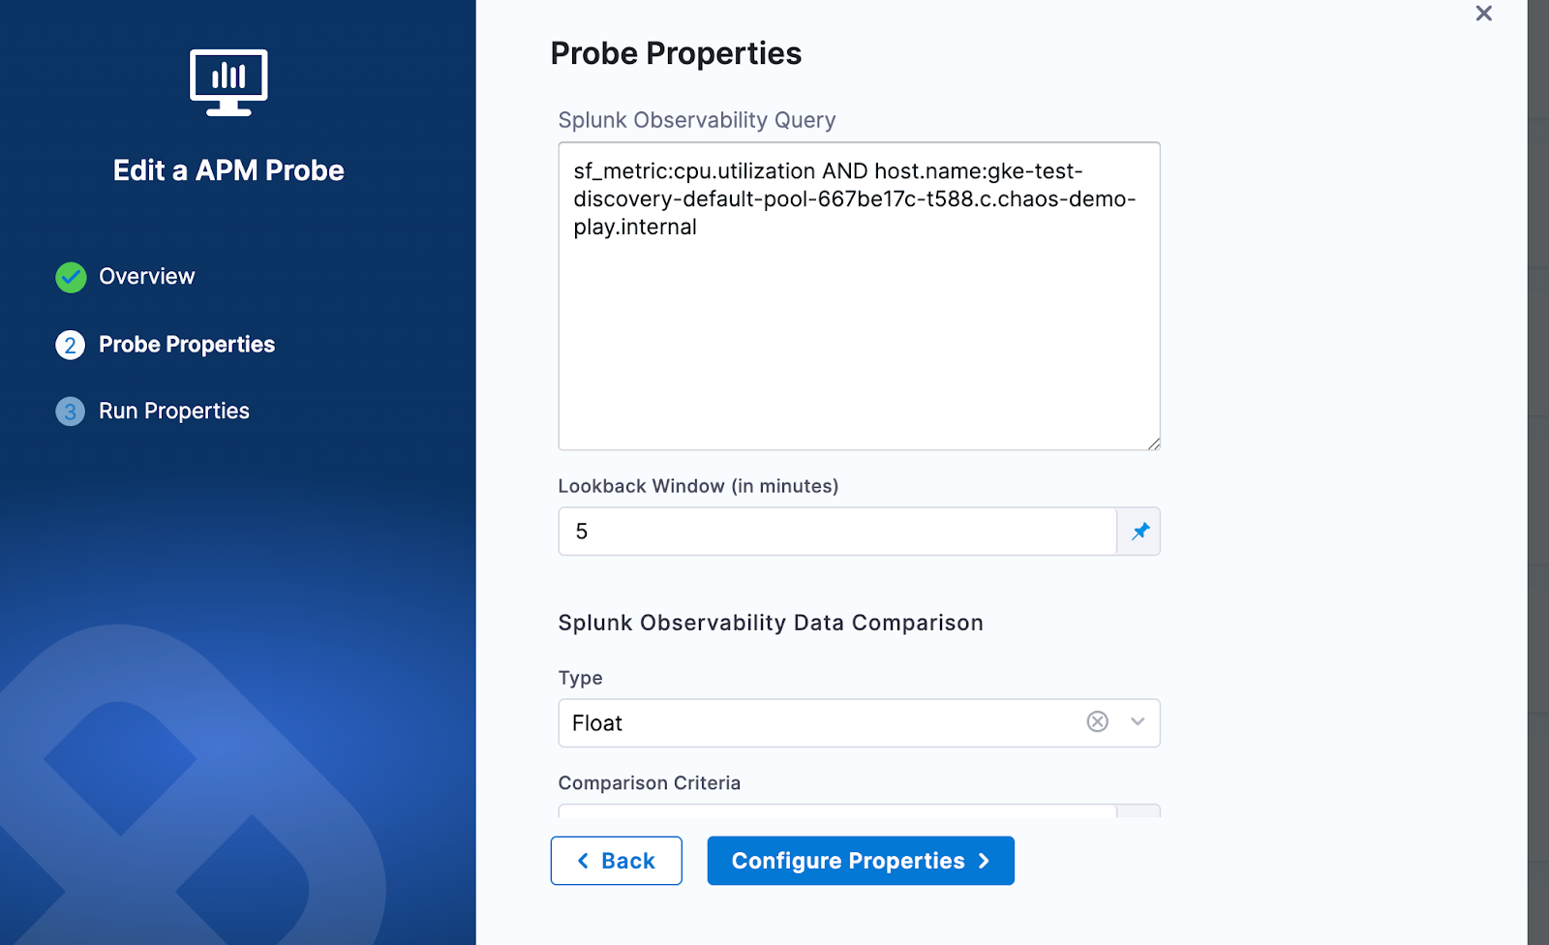Image resolution: width=1549 pixels, height=945 pixels.
Task: Select the Probe Properties step
Action: pos(187,345)
